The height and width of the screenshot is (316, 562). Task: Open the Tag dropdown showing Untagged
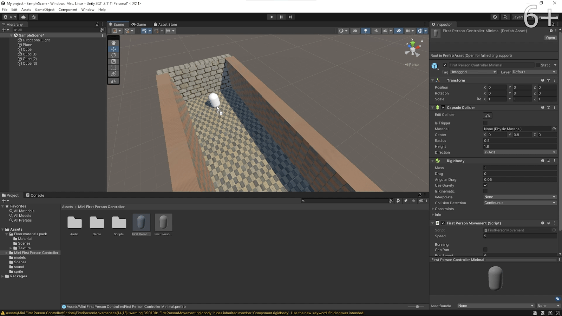[x=473, y=72]
